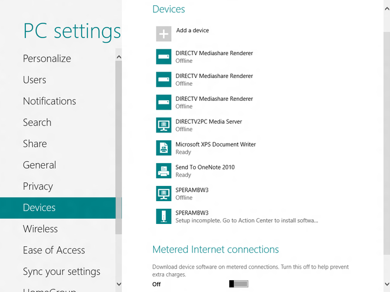Open Sync your settings category
Image resolution: width=390 pixels, height=292 pixels.
[62, 271]
